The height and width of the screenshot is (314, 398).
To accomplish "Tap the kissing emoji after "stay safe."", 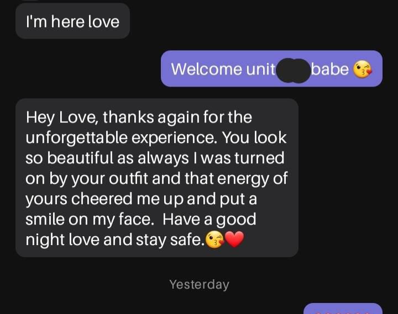I will (x=214, y=240).
